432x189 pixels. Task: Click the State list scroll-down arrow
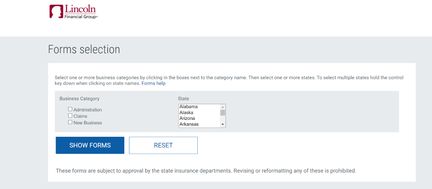point(223,124)
